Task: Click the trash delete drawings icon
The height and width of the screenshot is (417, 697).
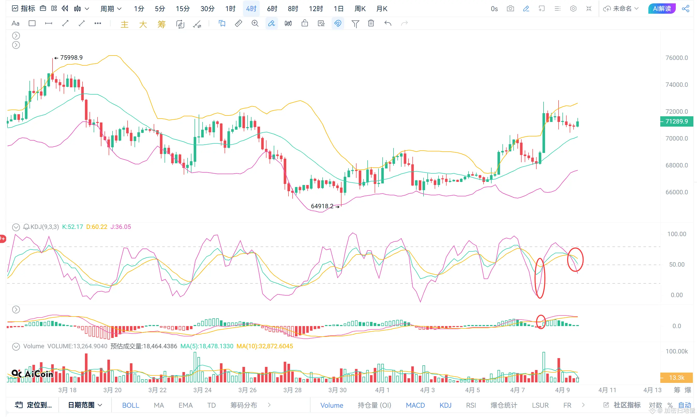Action: point(371,24)
